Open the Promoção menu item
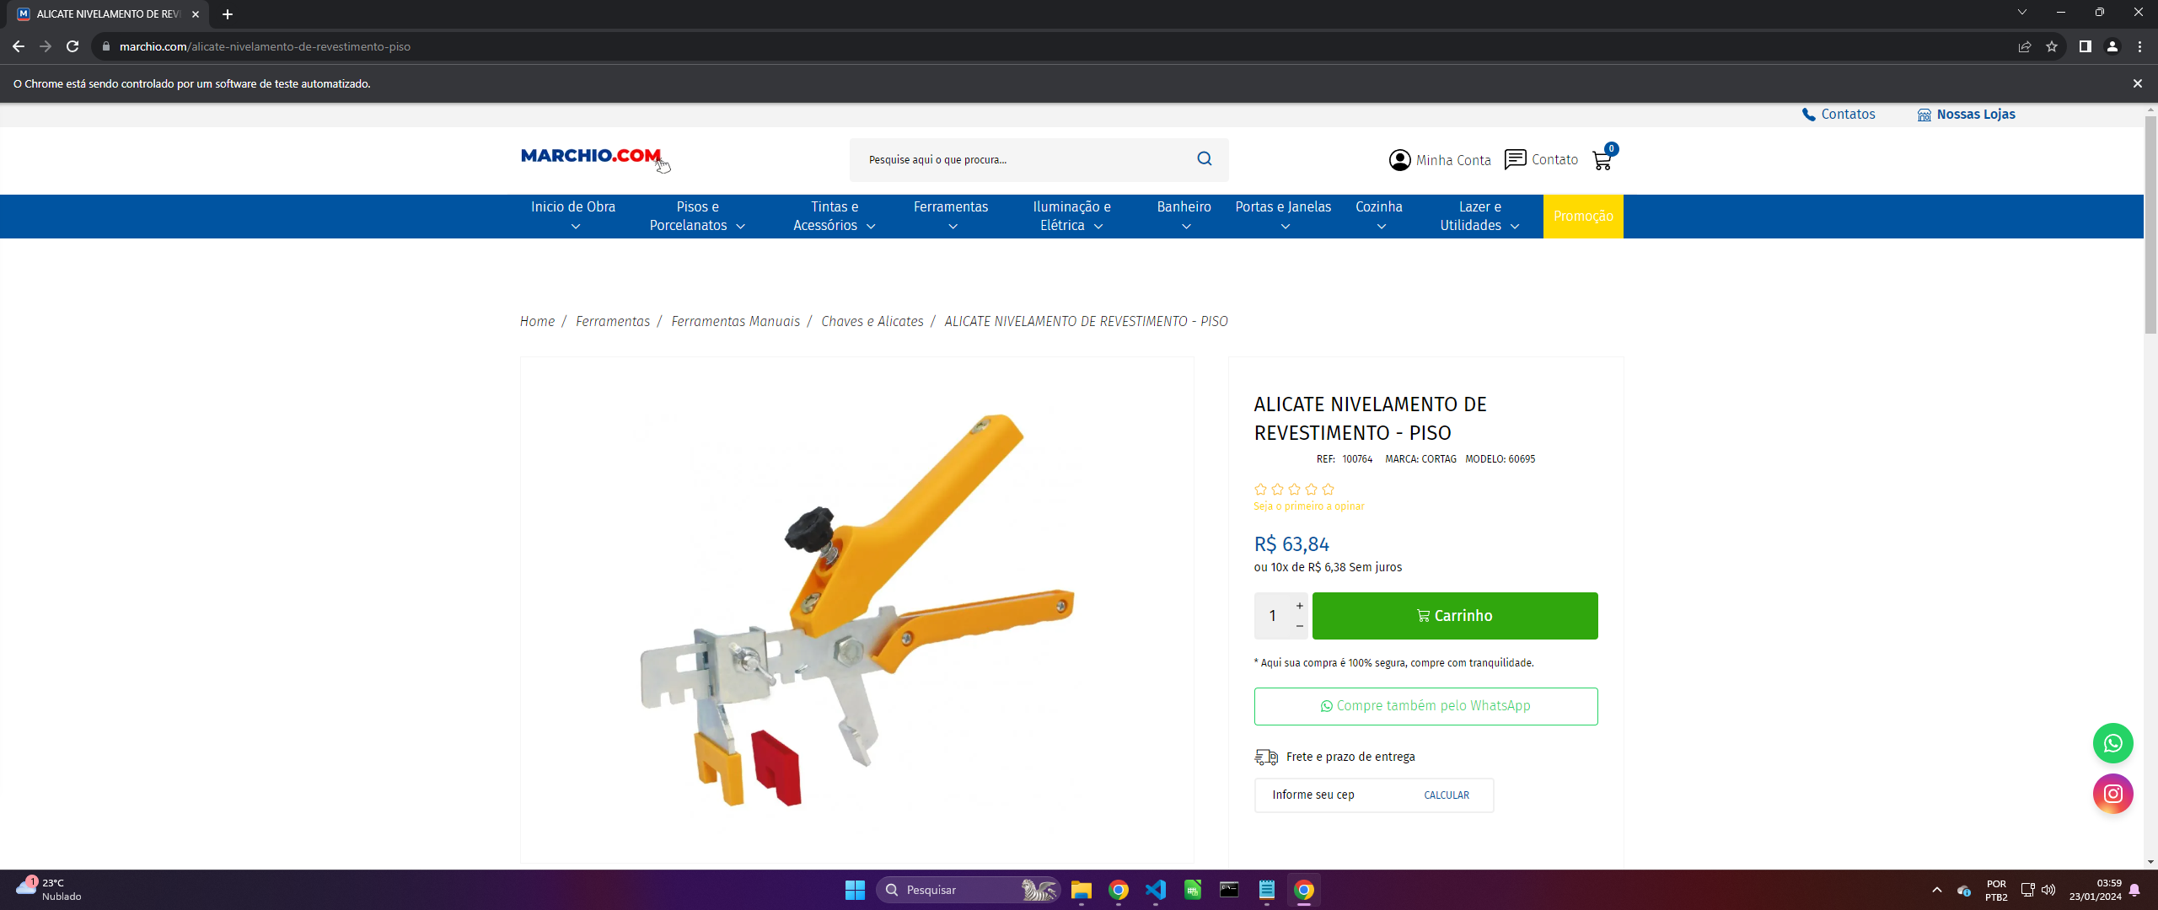This screenshot has width=2158, height=910. coord(1582,216)
